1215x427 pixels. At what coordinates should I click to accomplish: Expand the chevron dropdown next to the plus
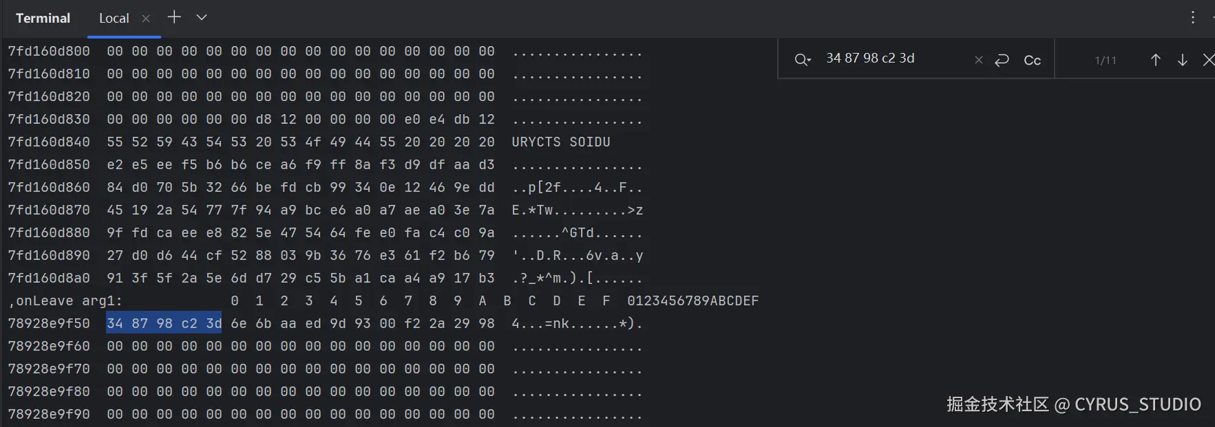202,17
